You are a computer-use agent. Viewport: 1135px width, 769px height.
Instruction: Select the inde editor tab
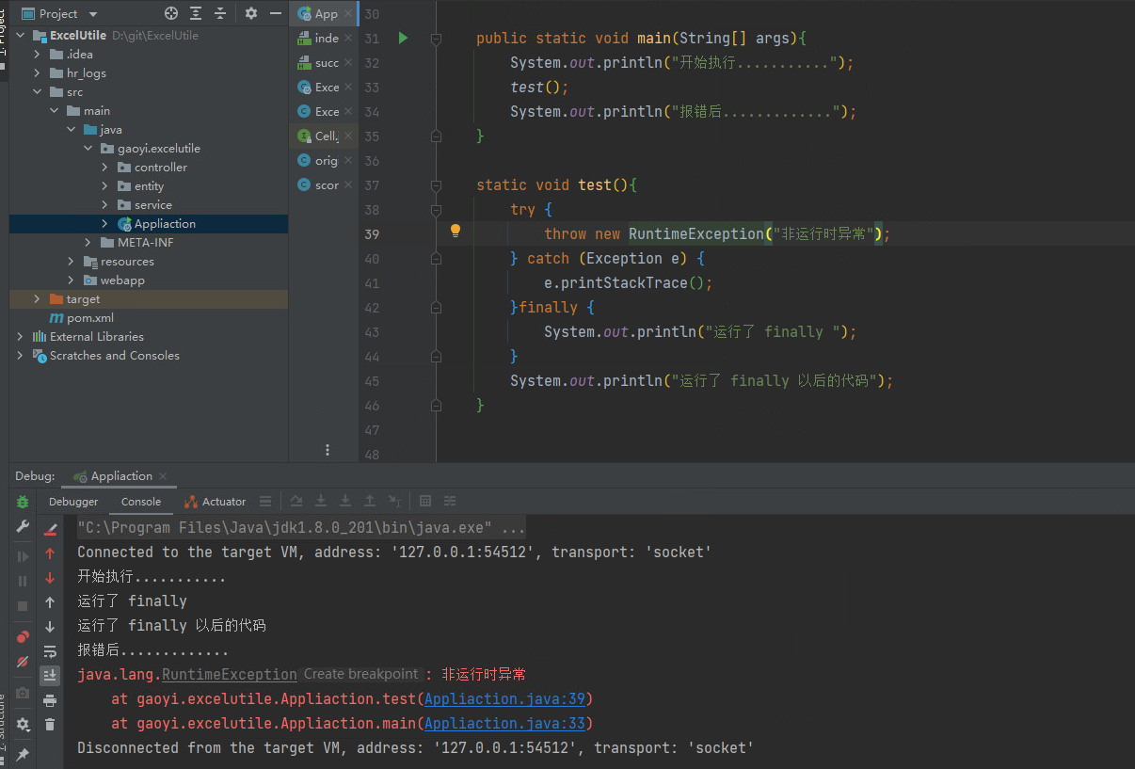[x=326, y=38]
